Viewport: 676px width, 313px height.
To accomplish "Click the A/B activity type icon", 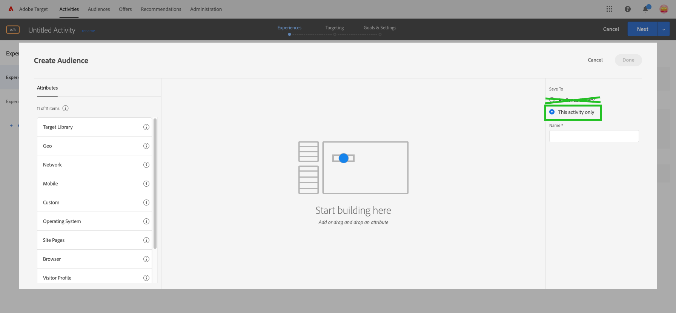I will pos(13,29).
